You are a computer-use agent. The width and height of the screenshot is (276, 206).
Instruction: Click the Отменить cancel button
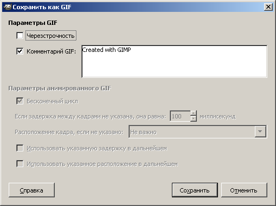pyautogui.click(x=244, y=190)
